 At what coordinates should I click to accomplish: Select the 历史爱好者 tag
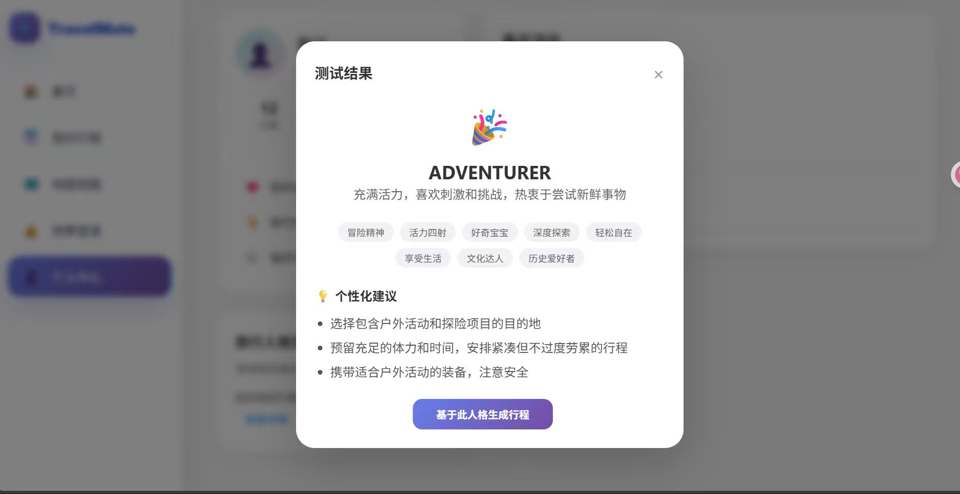click(x=552, y=258)
